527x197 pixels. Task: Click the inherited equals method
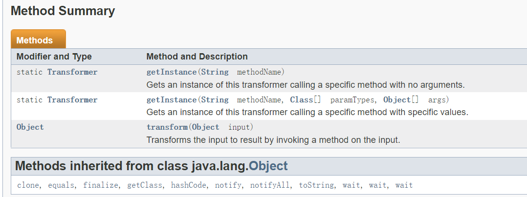[x=61, y=185]
